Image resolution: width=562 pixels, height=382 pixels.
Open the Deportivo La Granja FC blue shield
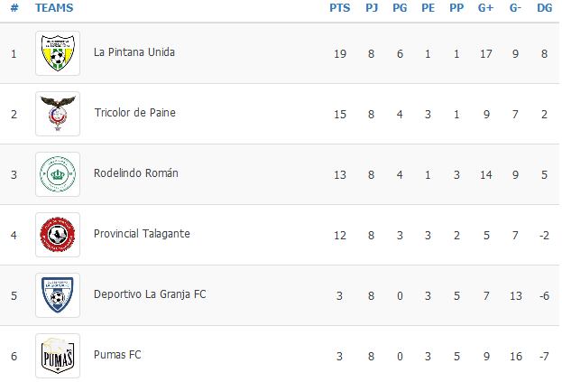pyautogui.click(x=58, y=295)
